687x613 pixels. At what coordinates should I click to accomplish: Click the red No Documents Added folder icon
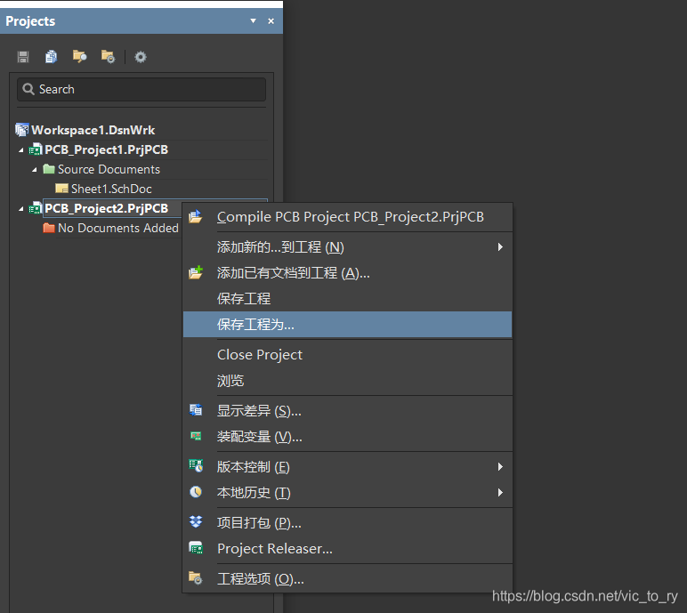[49, 228]
